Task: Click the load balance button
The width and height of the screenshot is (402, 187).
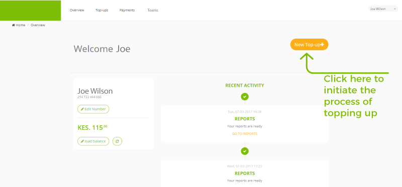Action: [x=93, y=141]
